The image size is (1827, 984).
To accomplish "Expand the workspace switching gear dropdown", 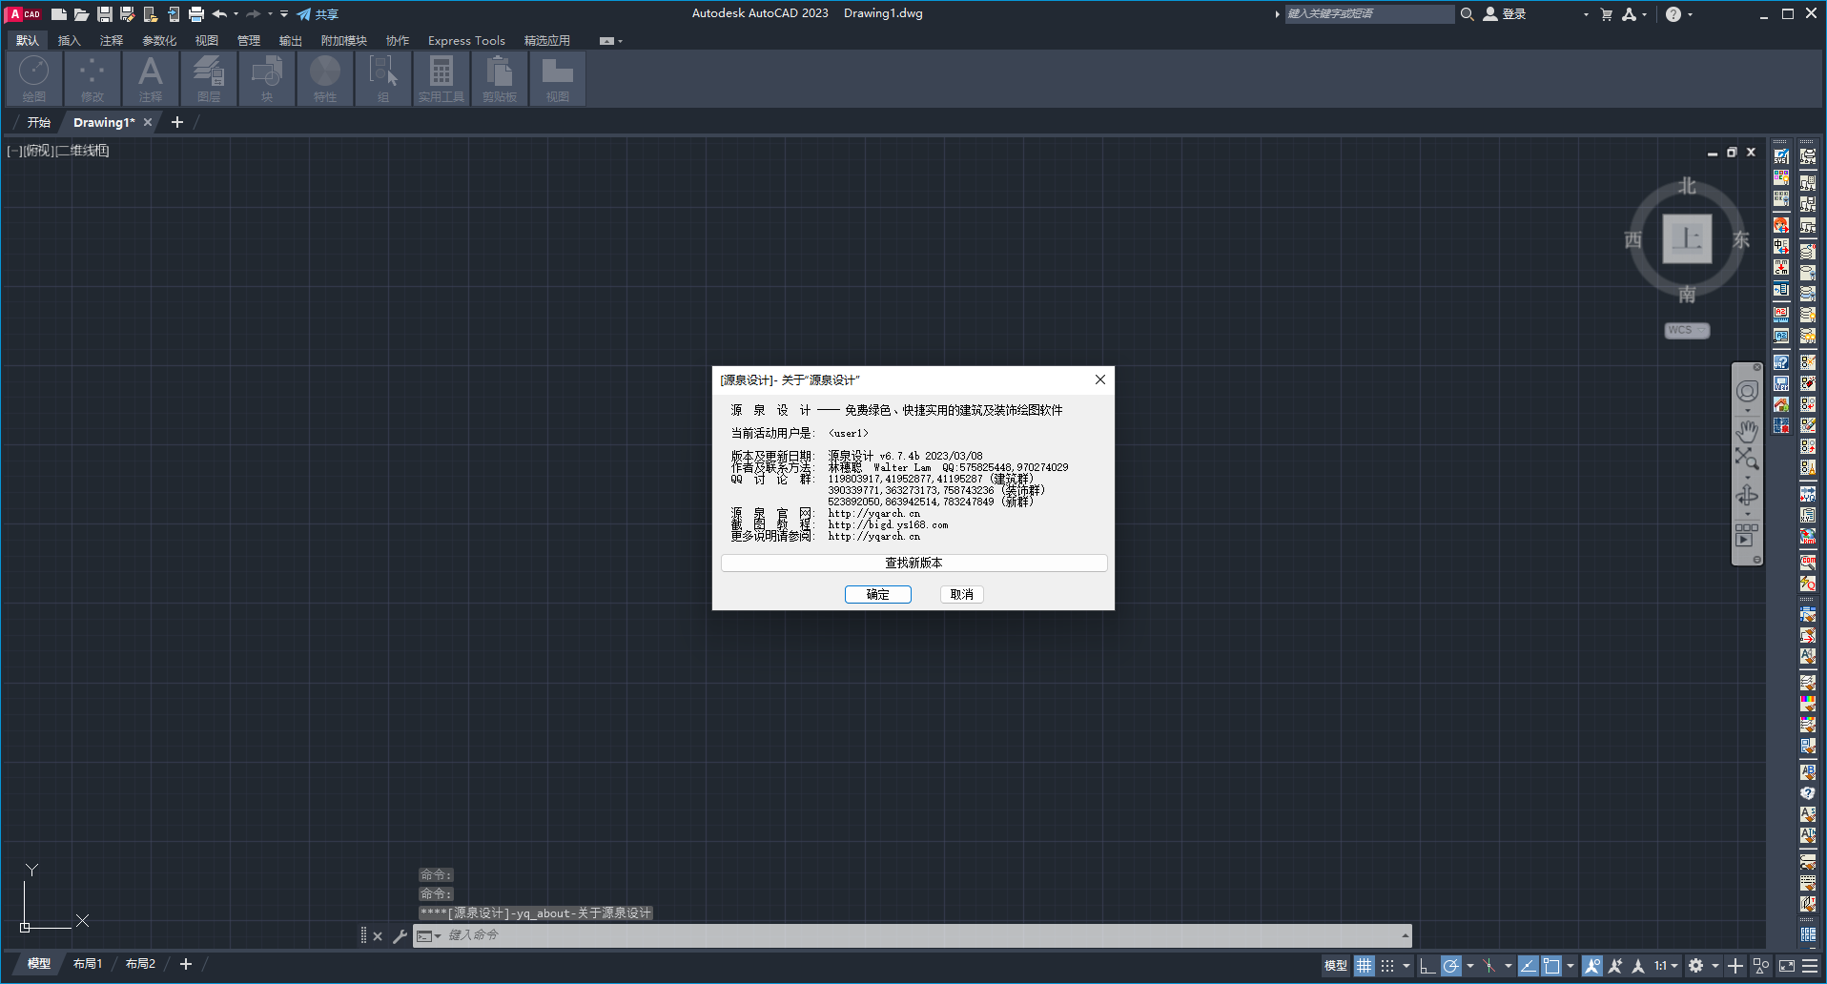I will pyautogui.click(x=1714, y=966).
